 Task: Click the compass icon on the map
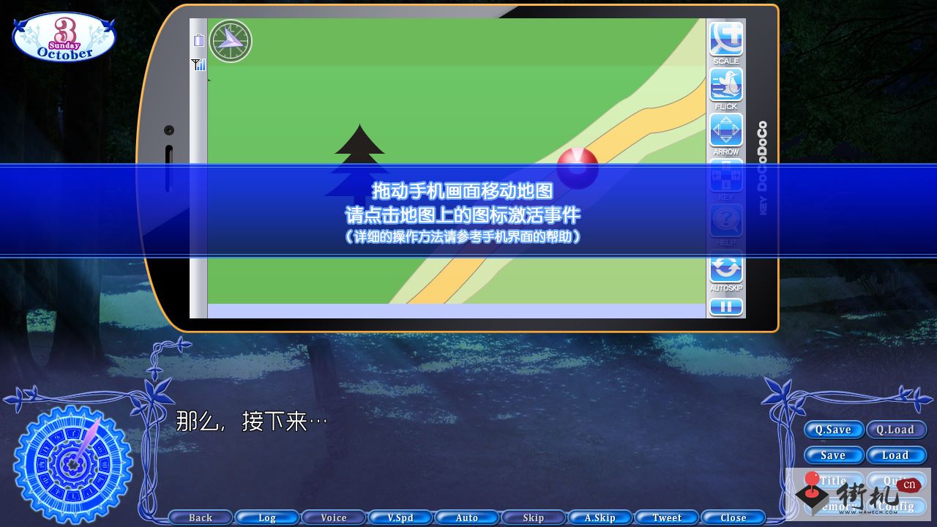pyautogui.click(x=231, y=41)
